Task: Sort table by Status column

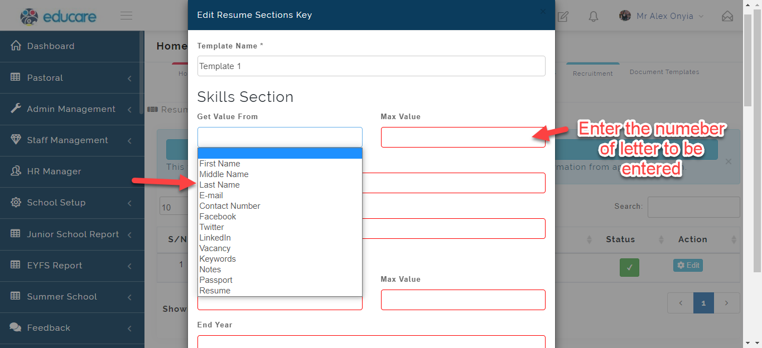Action: click(x=632, y=239)
